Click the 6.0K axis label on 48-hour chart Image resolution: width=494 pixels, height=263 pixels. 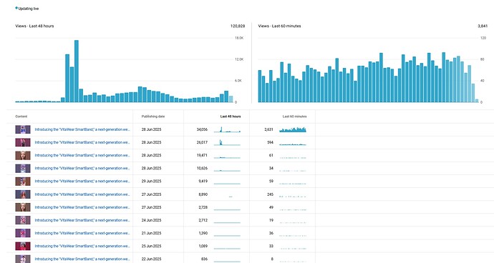point(238,81)
